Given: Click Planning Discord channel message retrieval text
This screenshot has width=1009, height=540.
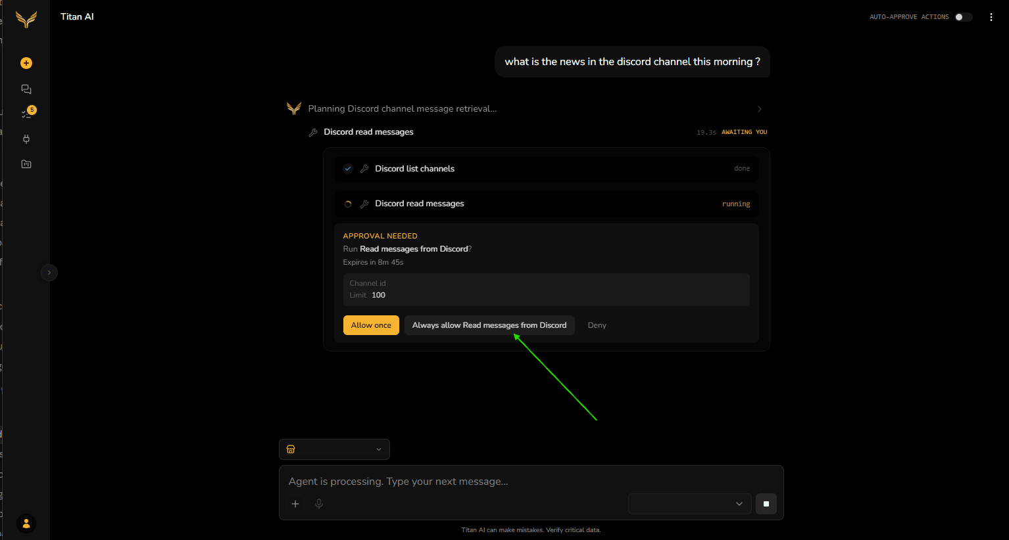Looking at the screenshot, I should 402,109.
